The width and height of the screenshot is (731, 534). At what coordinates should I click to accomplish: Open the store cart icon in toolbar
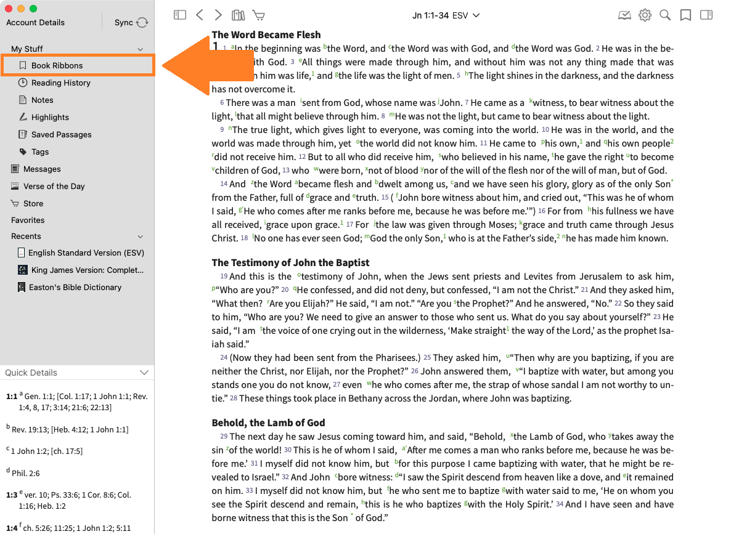[x=258, y=15]
